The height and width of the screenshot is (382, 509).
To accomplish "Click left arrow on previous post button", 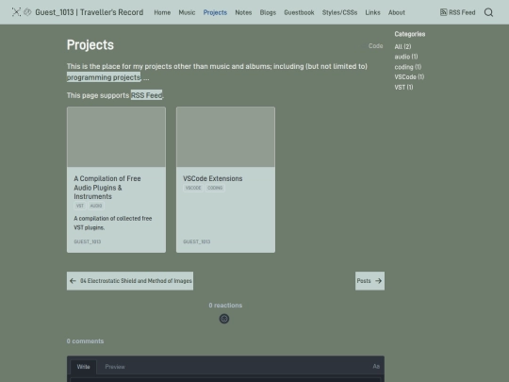I will point(73,281).
